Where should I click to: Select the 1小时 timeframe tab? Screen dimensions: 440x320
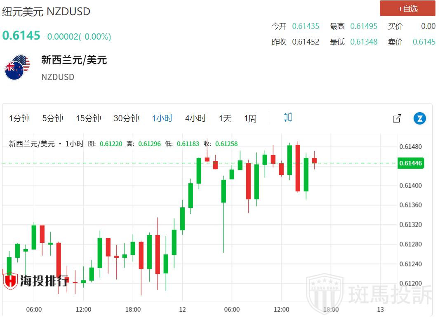click(x=162, y=118)
